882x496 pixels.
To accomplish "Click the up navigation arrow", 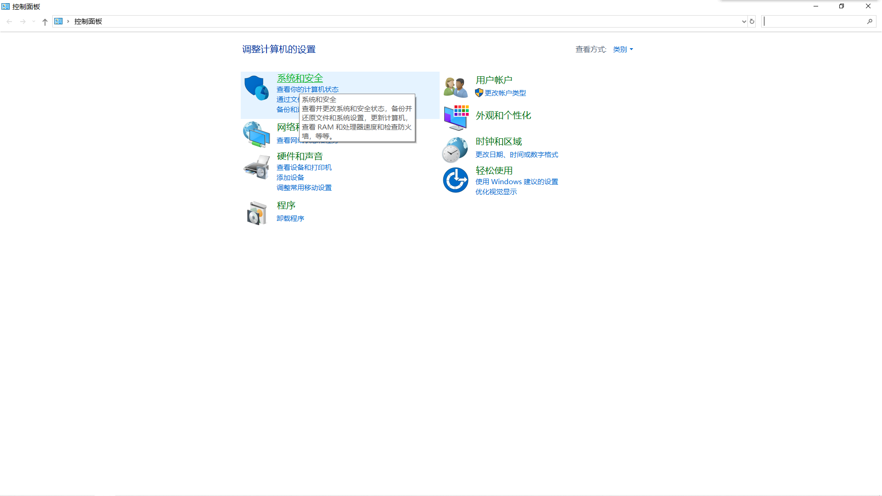I will (45, 22).
